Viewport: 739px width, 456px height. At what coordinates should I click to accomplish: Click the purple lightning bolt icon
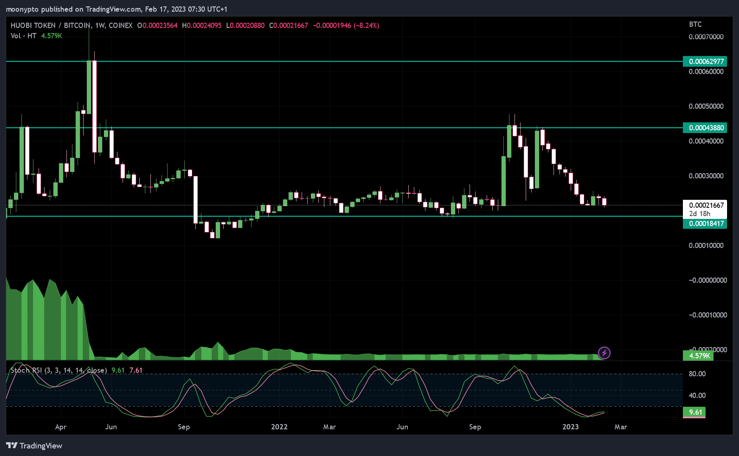pos(604,353)
